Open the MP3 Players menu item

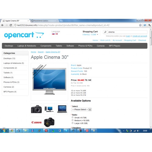115,46
